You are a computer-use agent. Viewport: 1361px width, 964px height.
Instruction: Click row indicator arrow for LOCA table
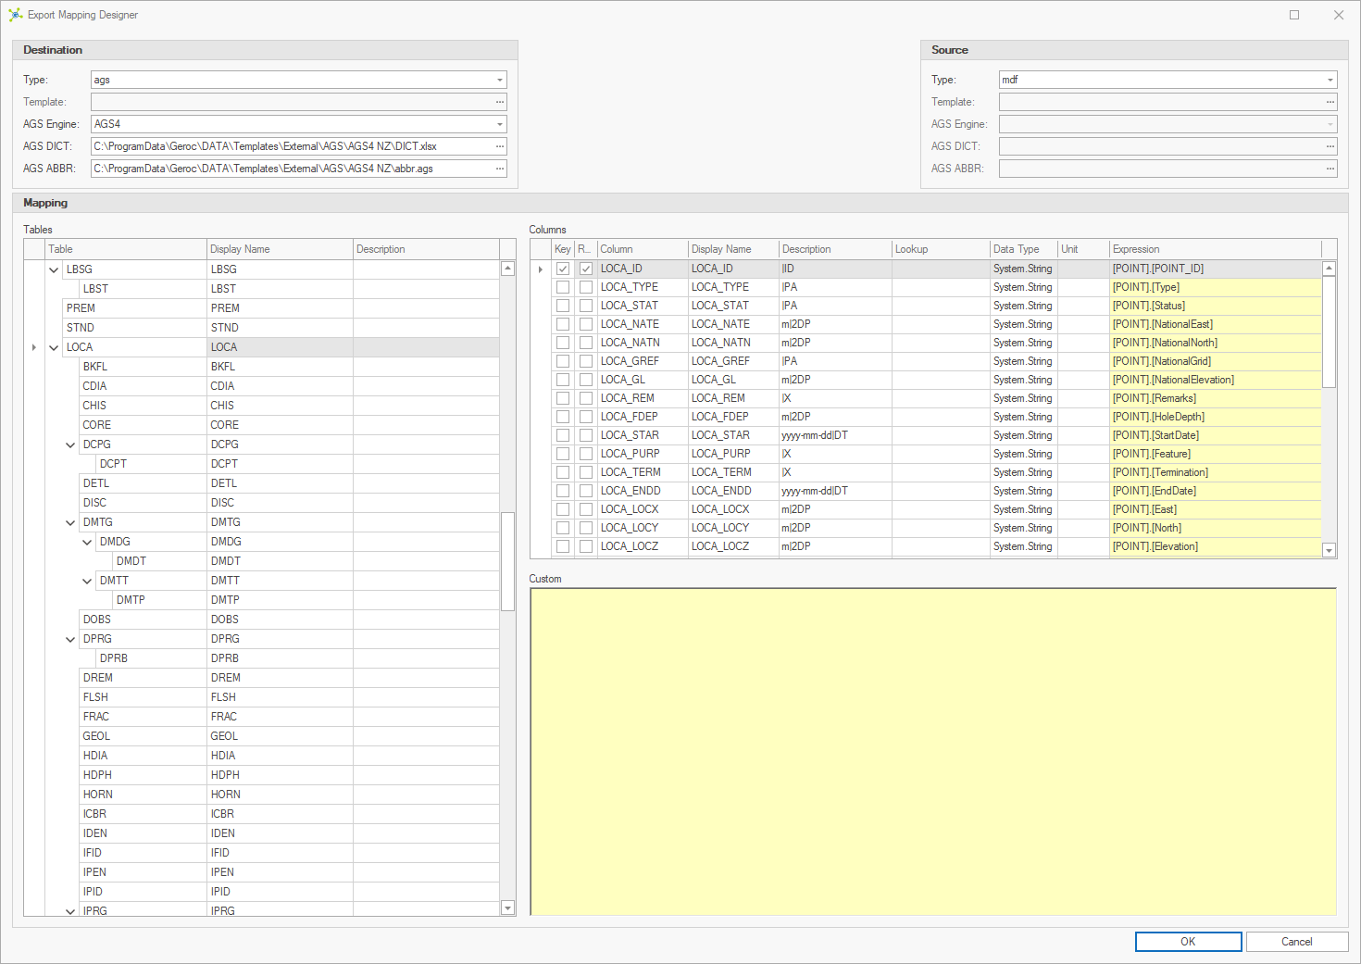[x=34, y=347]
